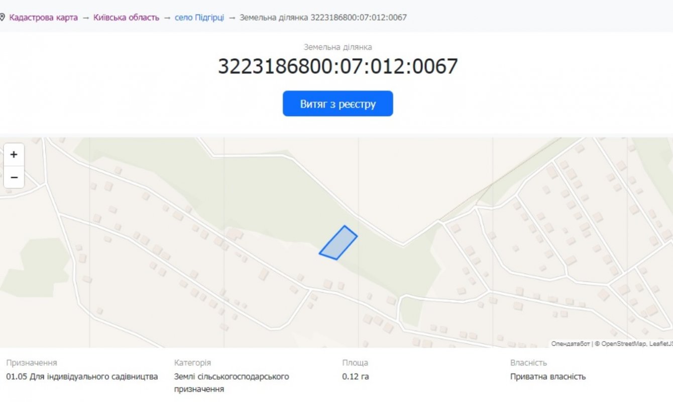Click the current parcel breadcrumb text
673x402 pixels.
tap(323, 18)
